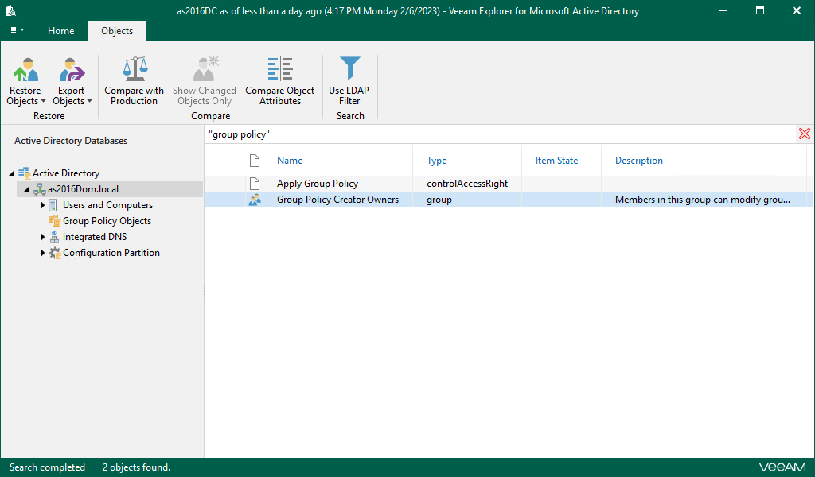Viewport: 815px width, 477px height.
Task: Switch to the Home tab
Action: (x=60, y=31)
